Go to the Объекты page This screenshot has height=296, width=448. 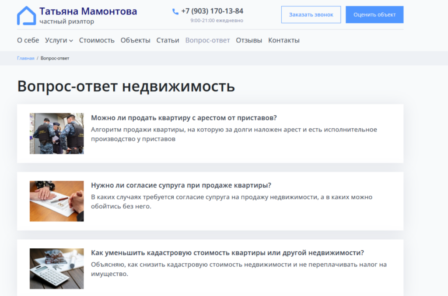136,40
